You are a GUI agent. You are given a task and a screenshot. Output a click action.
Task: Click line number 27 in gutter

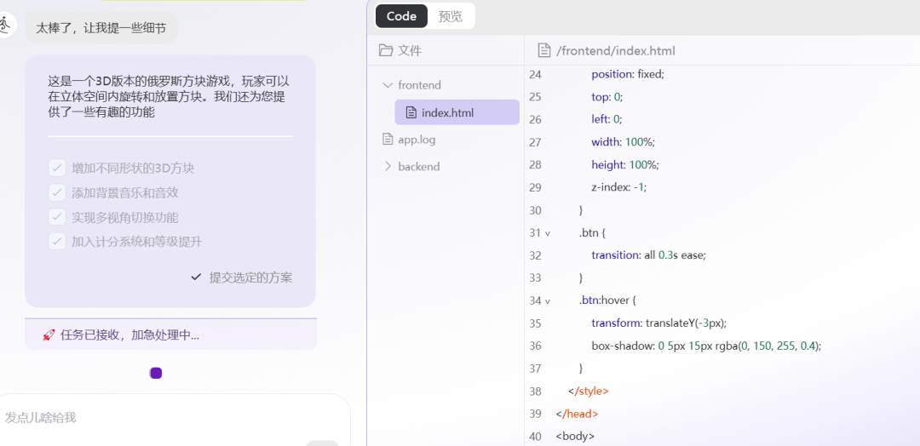pos(534,142)
